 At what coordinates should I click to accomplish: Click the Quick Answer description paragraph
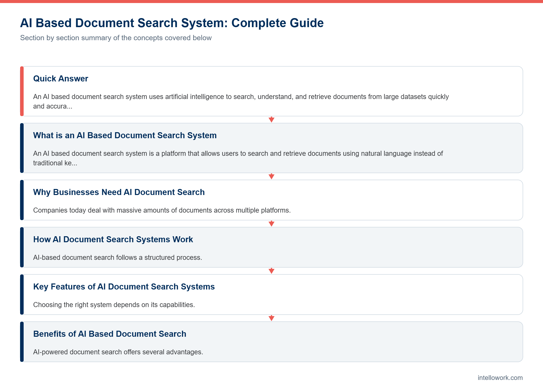[x=241, y=101]
